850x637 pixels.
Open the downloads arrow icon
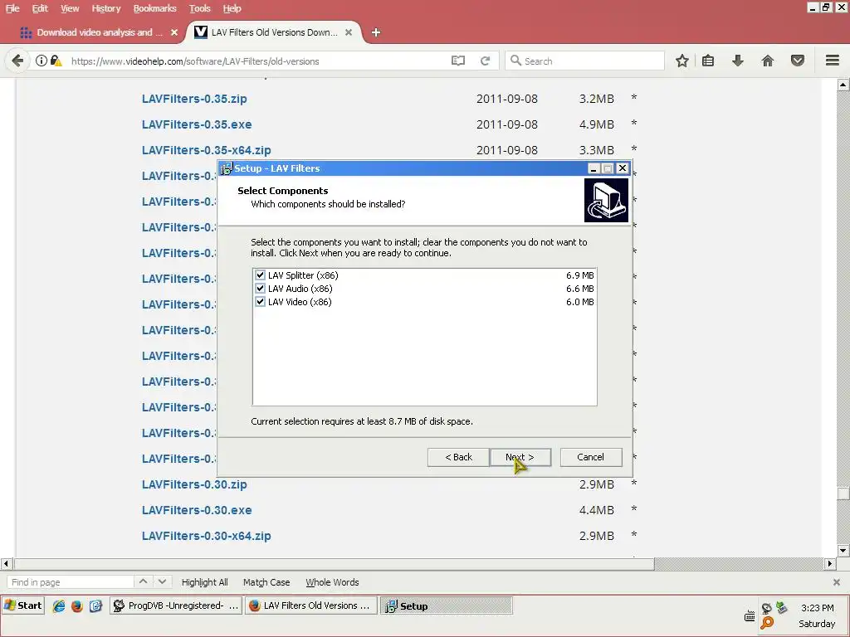click(737, 61)
